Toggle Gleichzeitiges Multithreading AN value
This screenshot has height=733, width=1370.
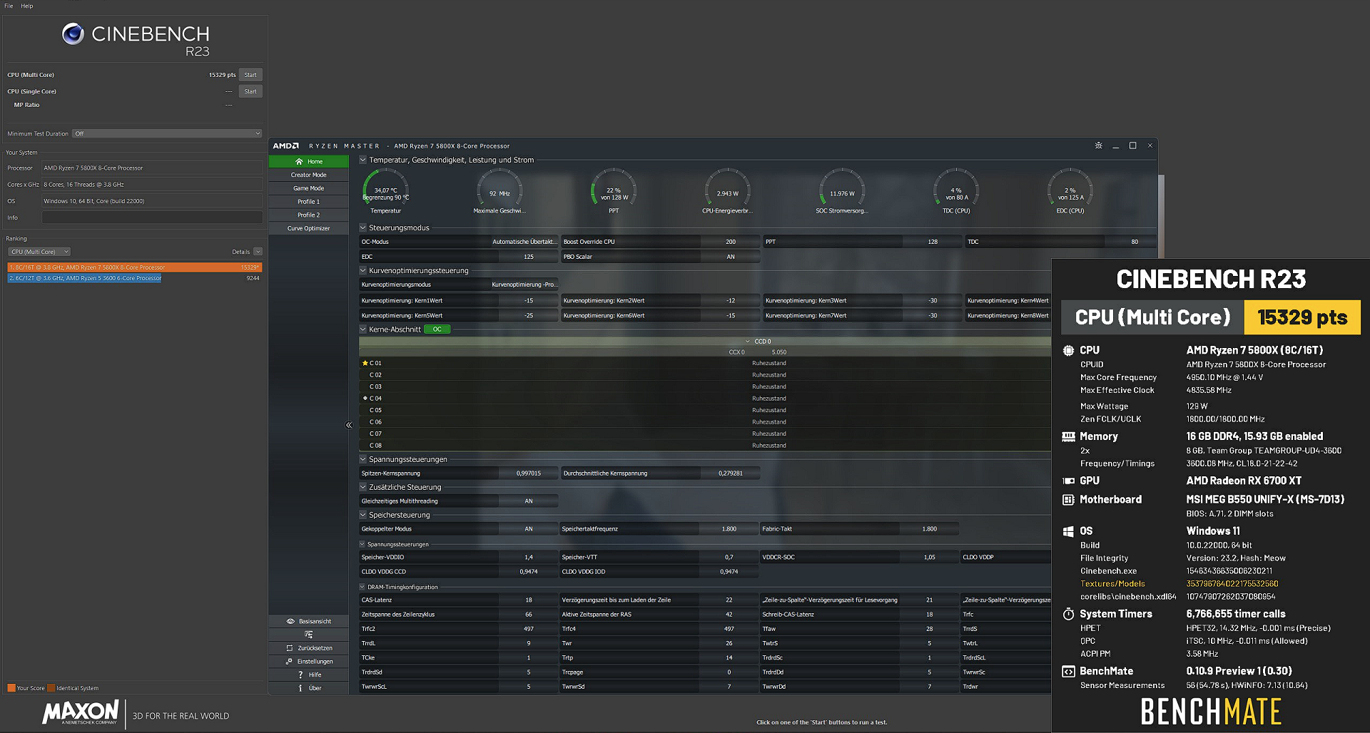point(529,501)
